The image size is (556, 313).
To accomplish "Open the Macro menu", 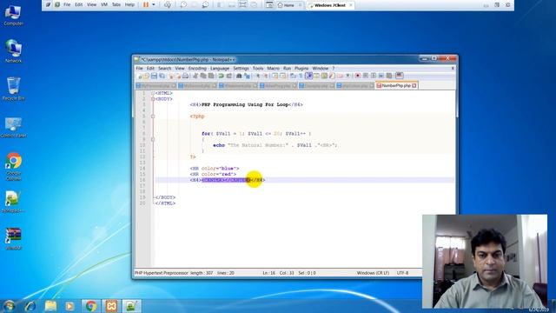I will (273, 68).
